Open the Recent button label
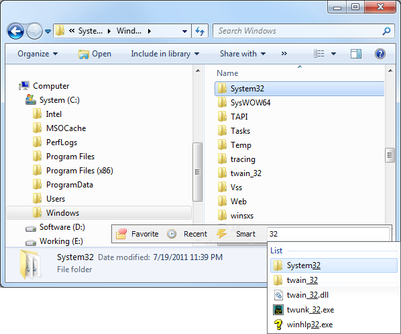Screen dimensions: 401x334 pos(195,234)
